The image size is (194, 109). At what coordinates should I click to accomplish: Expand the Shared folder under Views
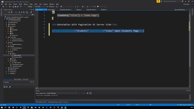8,59
